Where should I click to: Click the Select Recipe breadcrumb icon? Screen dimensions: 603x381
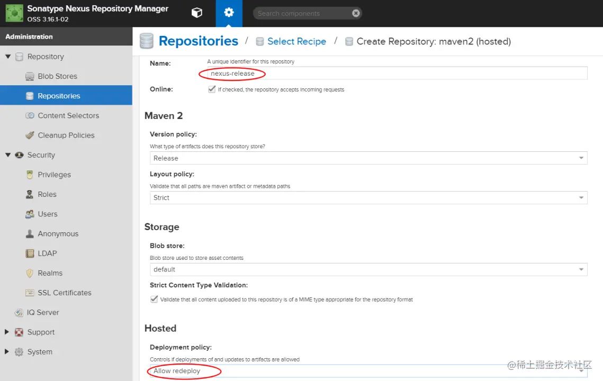click(x=260, y=41)
